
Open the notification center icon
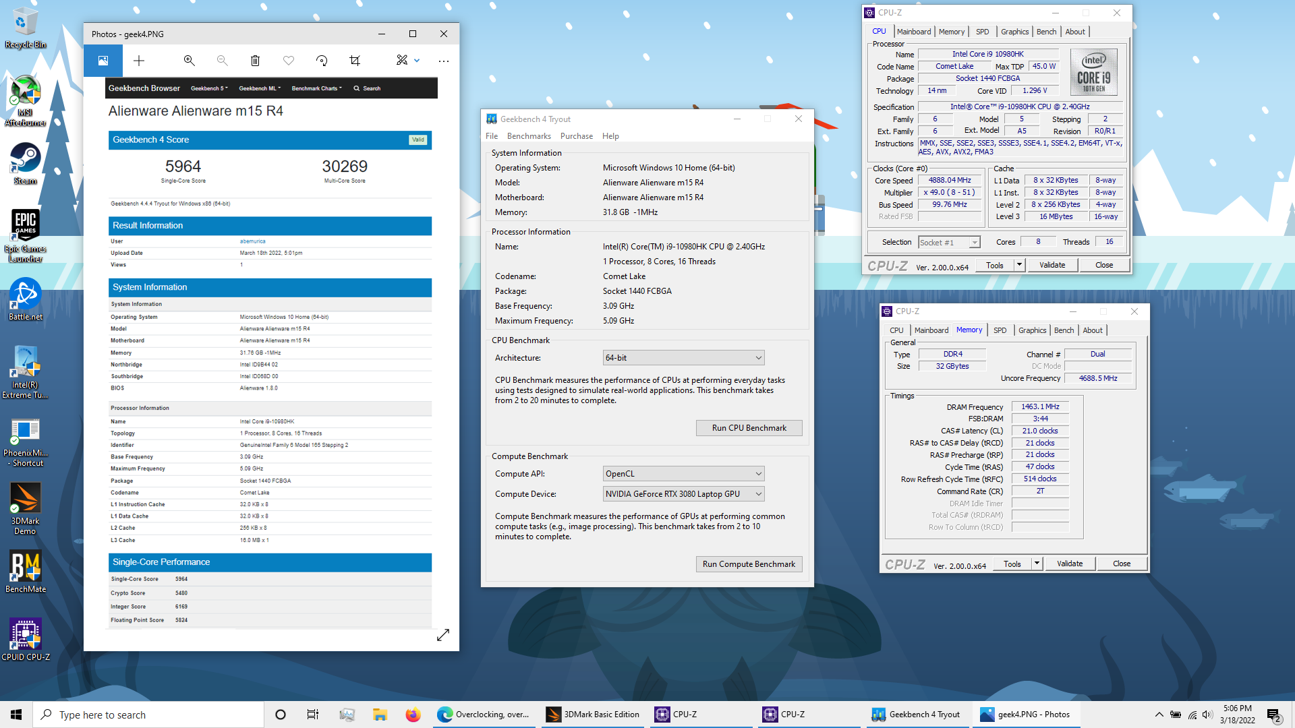click(1273, 715)
